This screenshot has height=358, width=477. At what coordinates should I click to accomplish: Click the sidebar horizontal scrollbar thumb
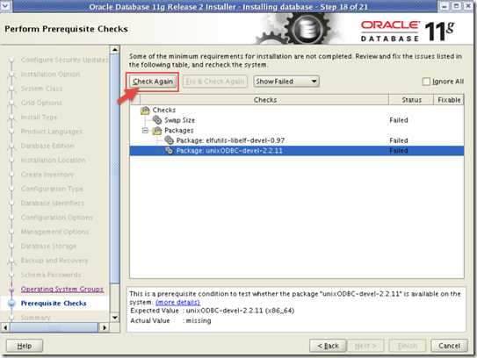pos(54,327)
